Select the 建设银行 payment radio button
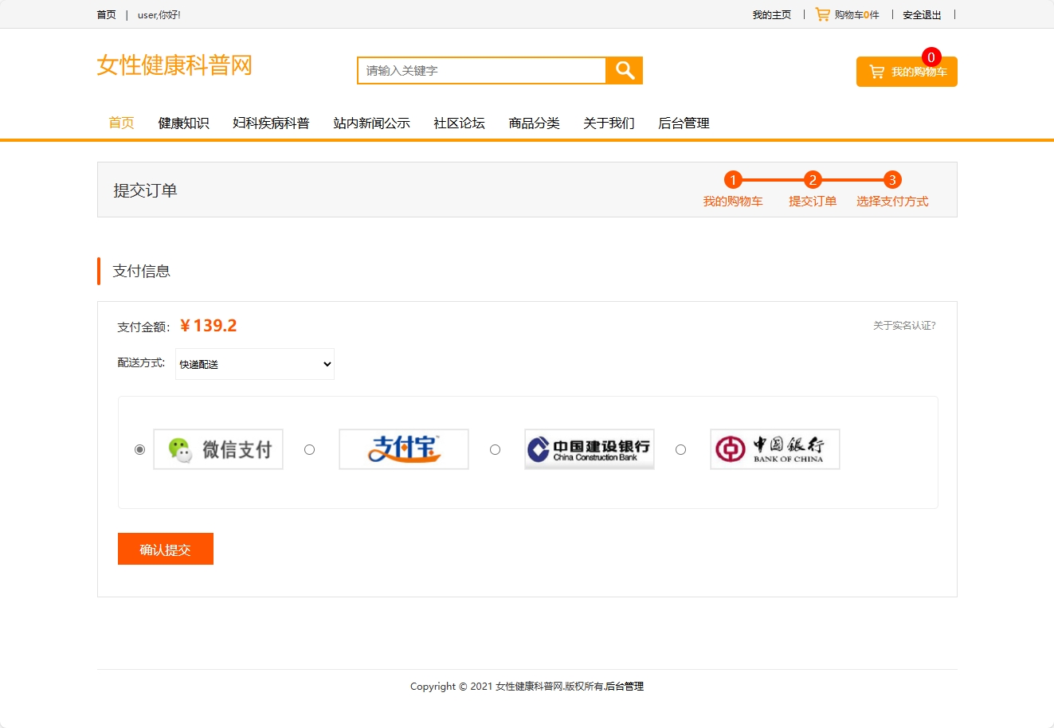1054x728 pixels. (495, 449)
